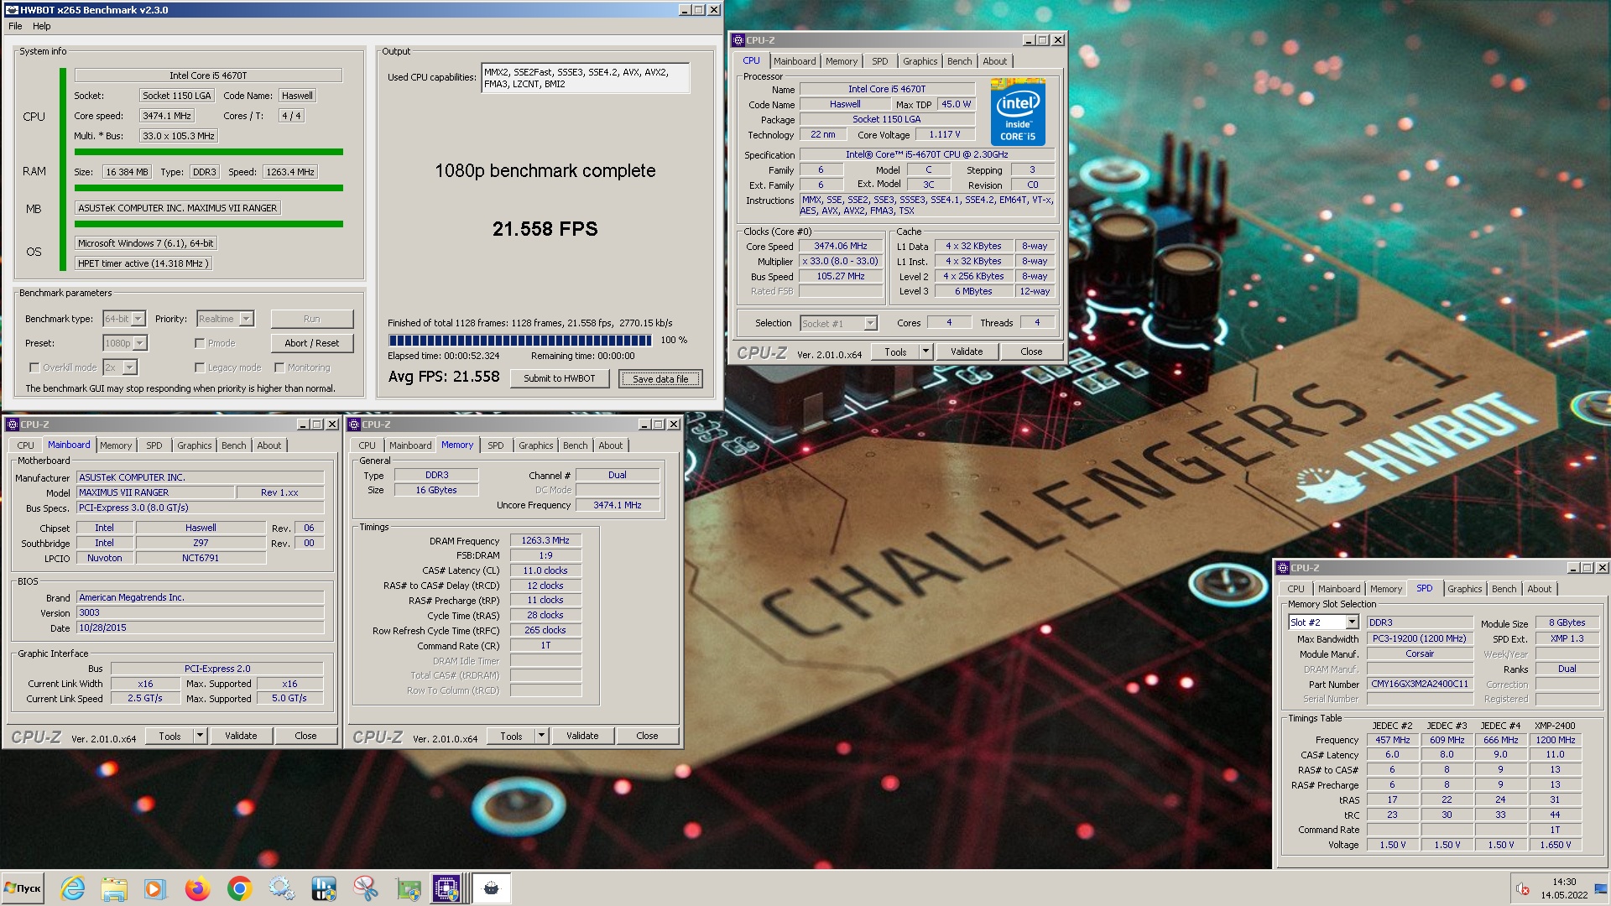Expand Tools arrow in CPU-Z motherboard window
1611x906 pixels.
coord(201,736)
